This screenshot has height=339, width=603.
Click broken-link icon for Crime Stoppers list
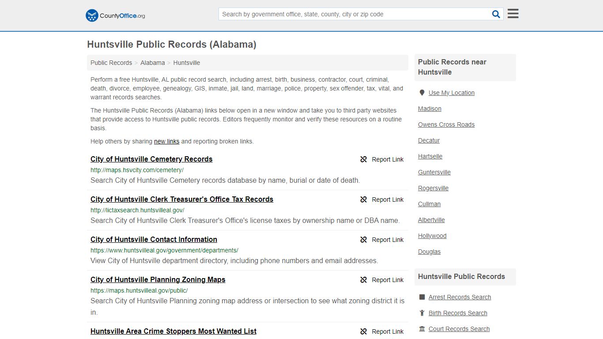pos(364,331)
